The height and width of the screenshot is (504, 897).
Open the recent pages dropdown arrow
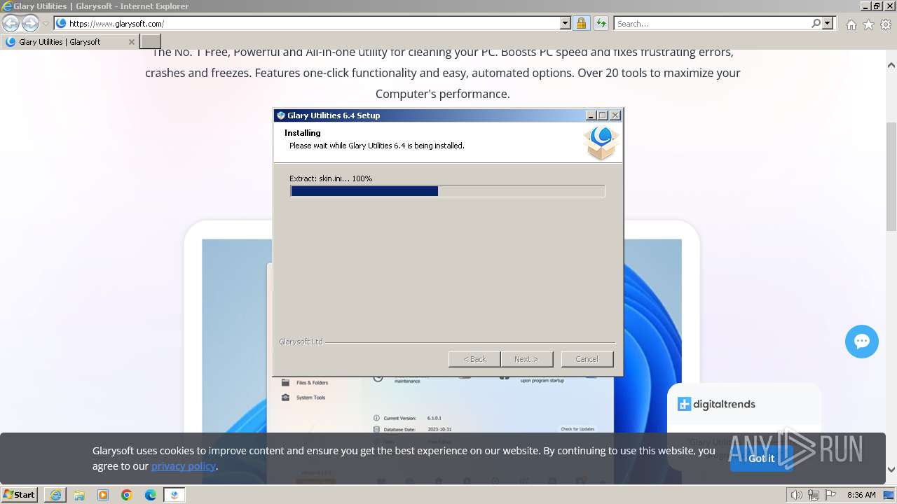tap(46, 24)
